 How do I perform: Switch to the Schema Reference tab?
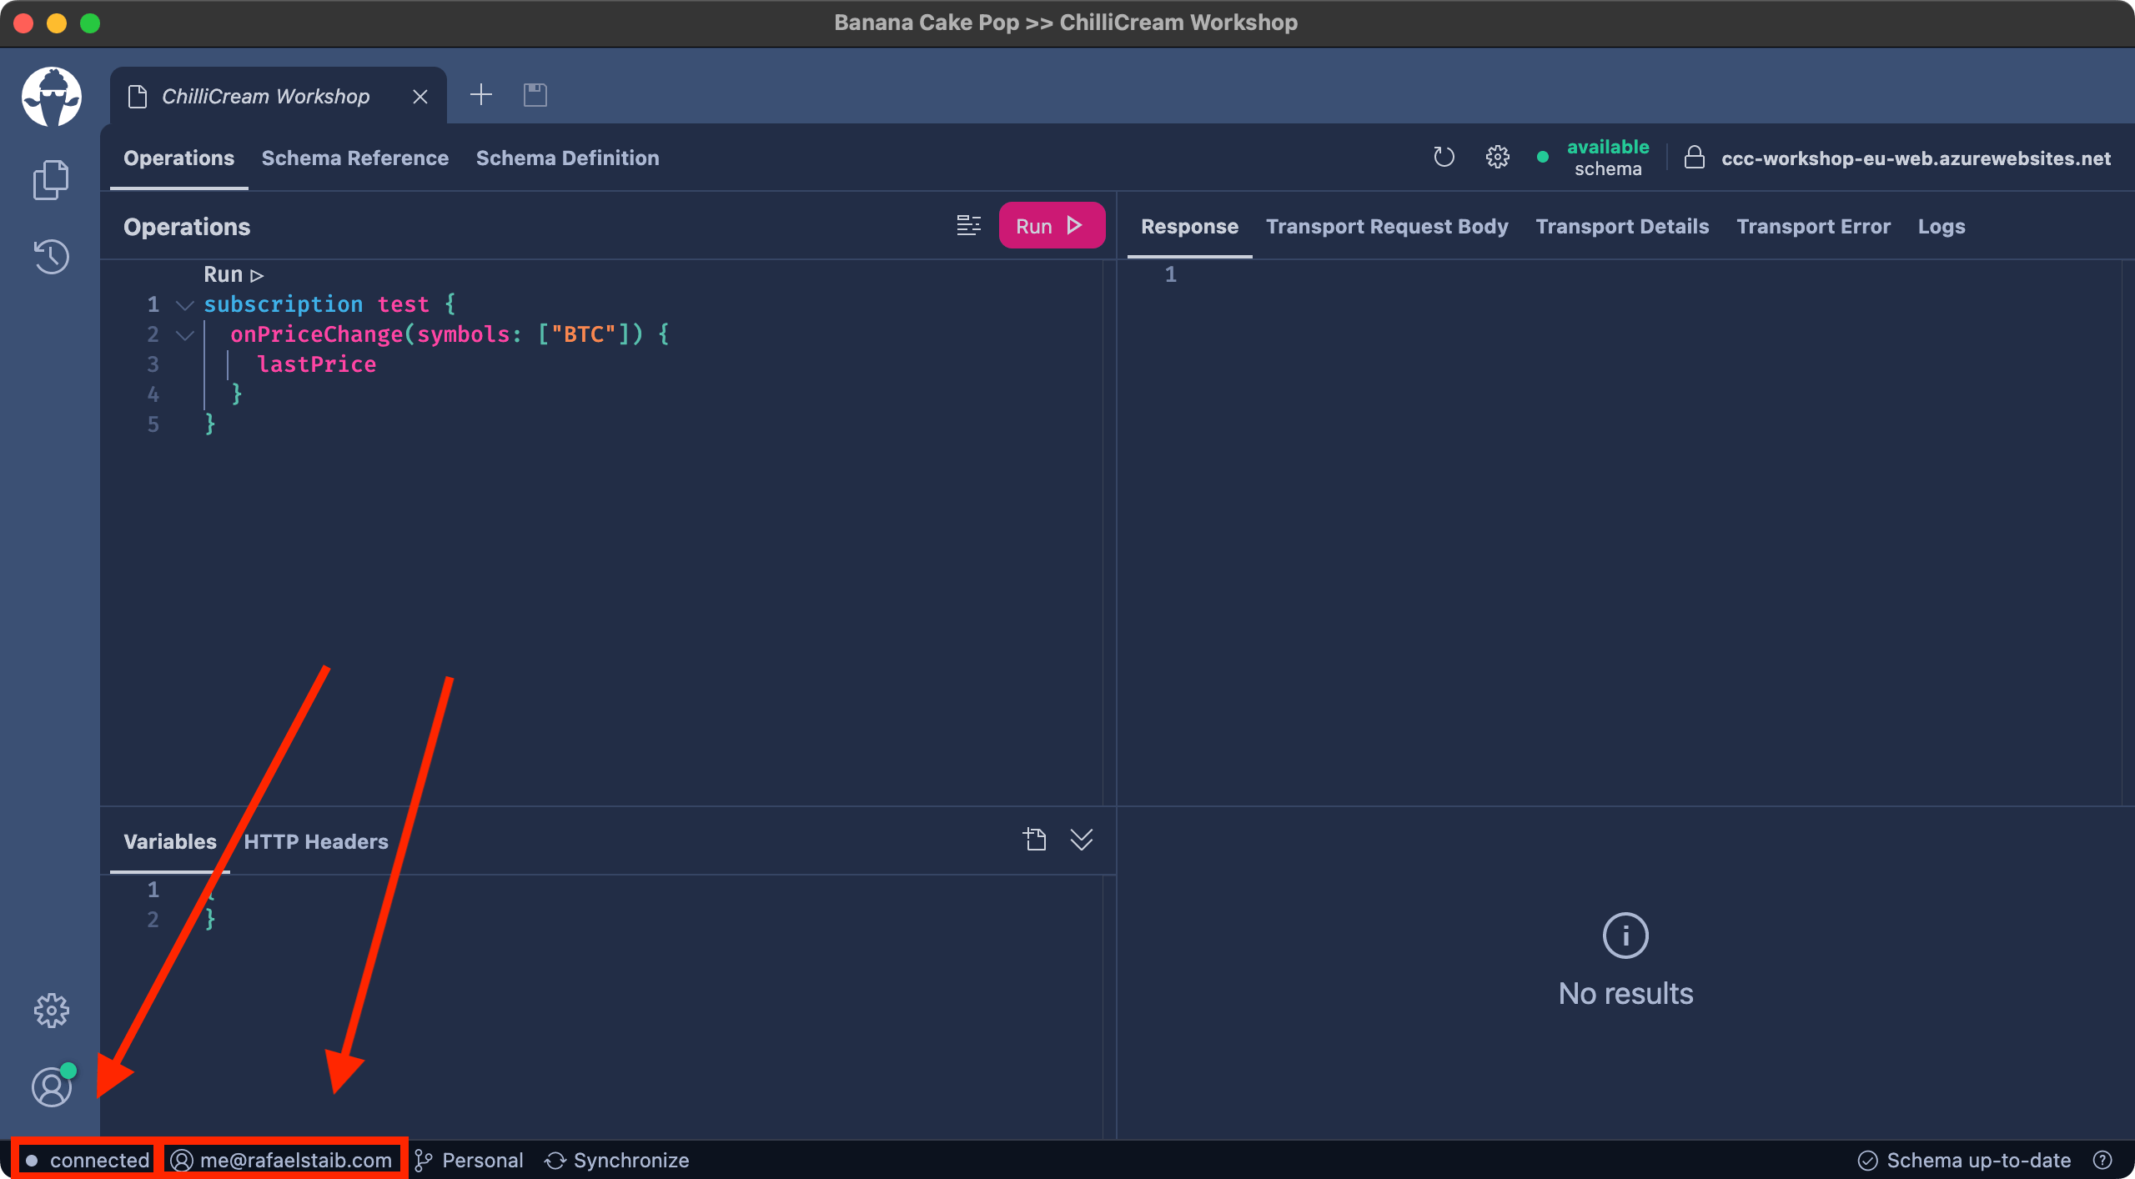[x=355, y=158]
